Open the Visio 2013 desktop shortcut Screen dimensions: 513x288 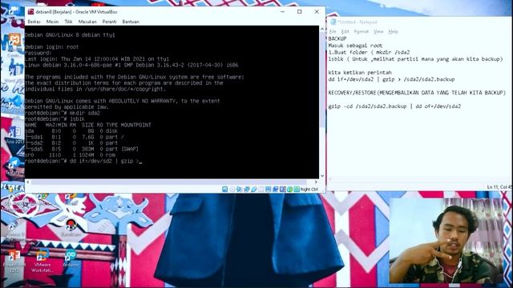coord(14,135)
